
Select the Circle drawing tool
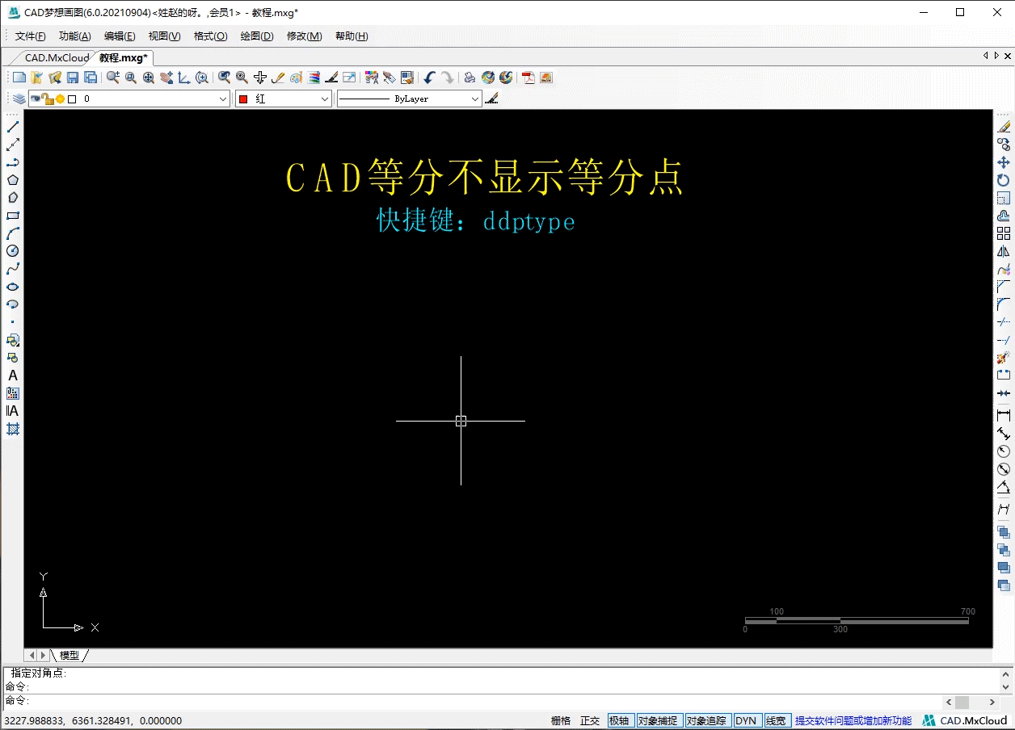(12, 251)
